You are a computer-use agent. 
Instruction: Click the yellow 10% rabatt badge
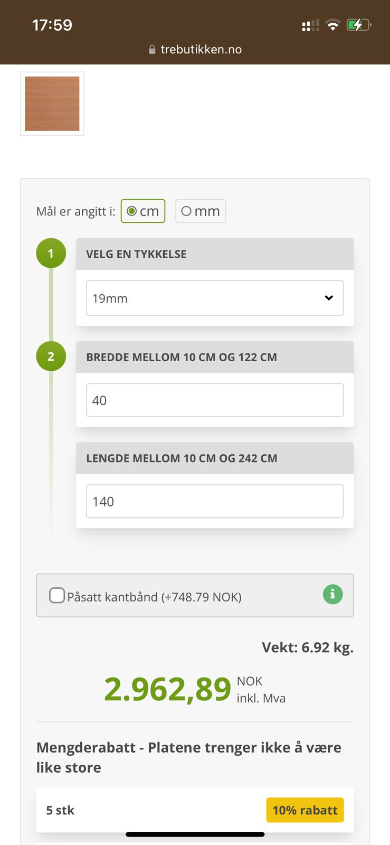305,810
